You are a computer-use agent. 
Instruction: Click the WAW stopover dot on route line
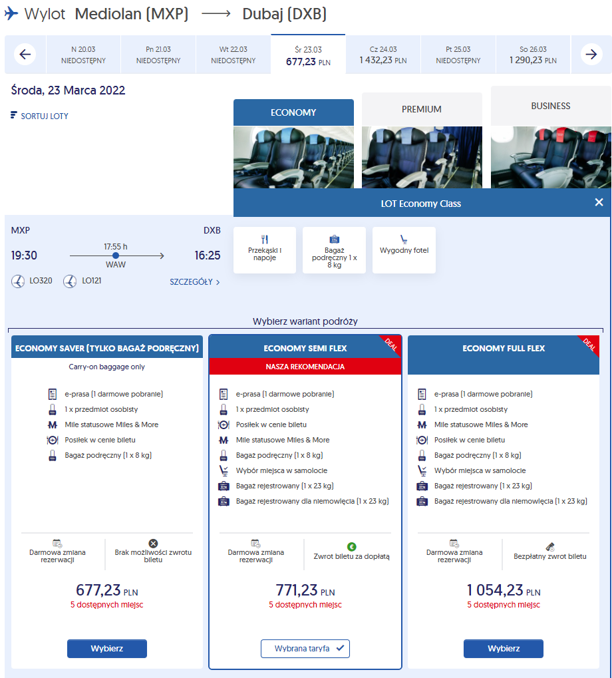point(115,255)
